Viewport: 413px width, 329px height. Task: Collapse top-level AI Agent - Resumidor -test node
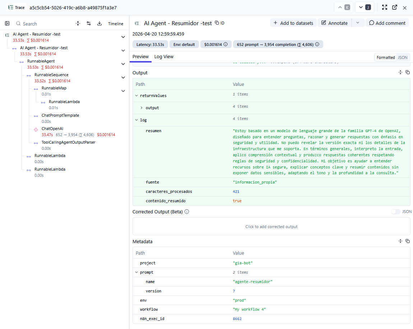[x=123, y=37]
